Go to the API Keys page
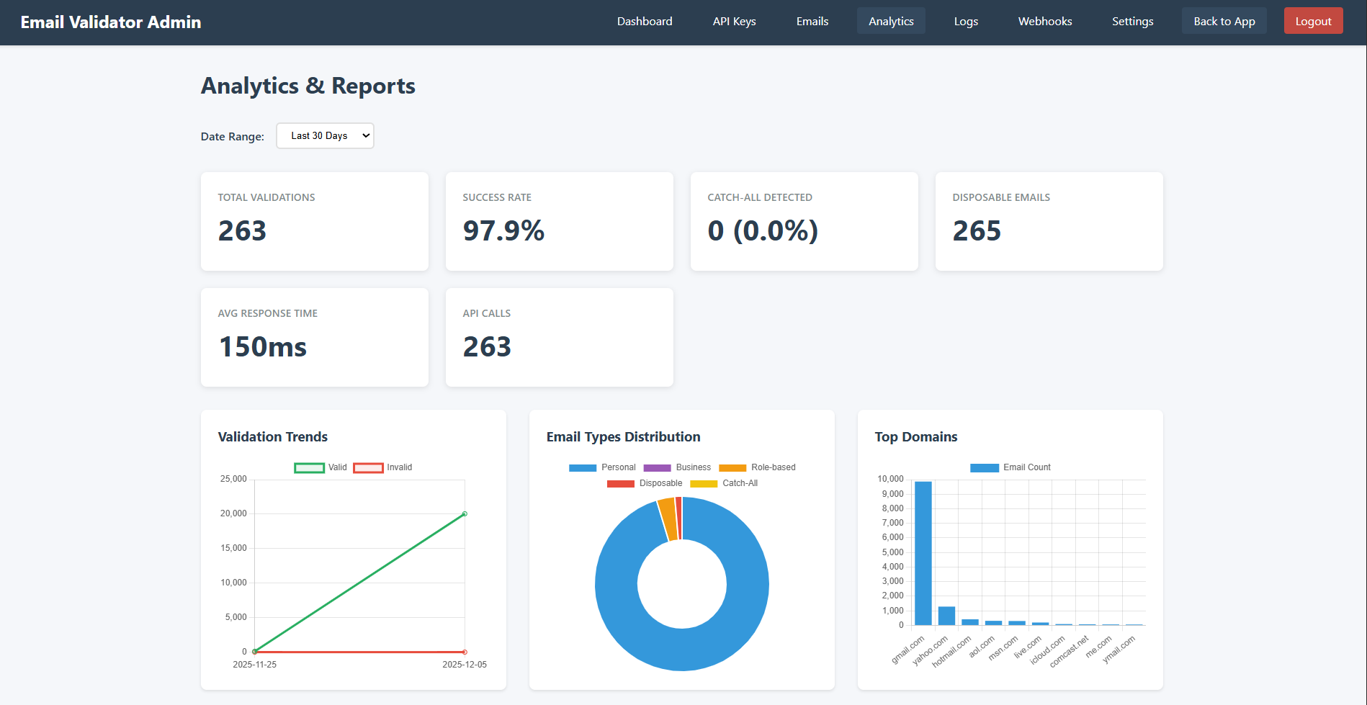The width and height of the screenshot is (1367, 705). point(734,22)
